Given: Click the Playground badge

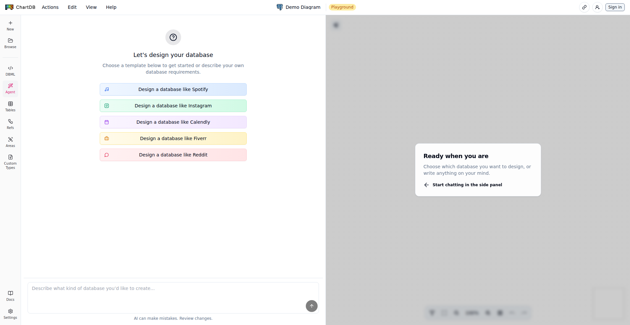Looking at the screenshot, I should tap(342, 7).
